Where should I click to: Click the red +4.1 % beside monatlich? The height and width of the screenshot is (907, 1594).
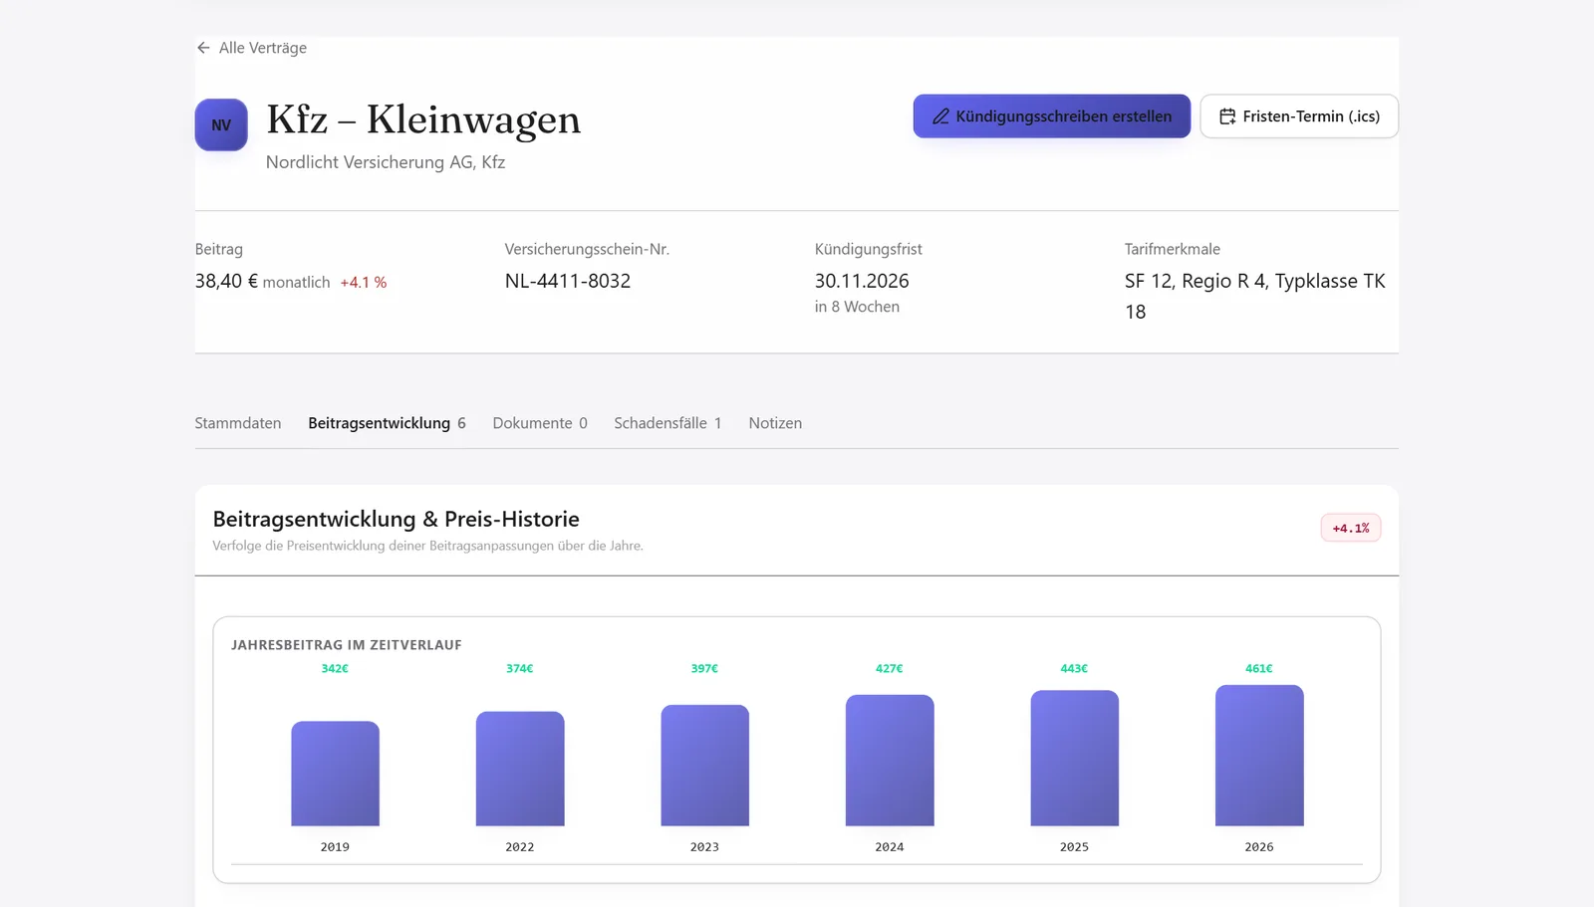[x=364, y=283]
